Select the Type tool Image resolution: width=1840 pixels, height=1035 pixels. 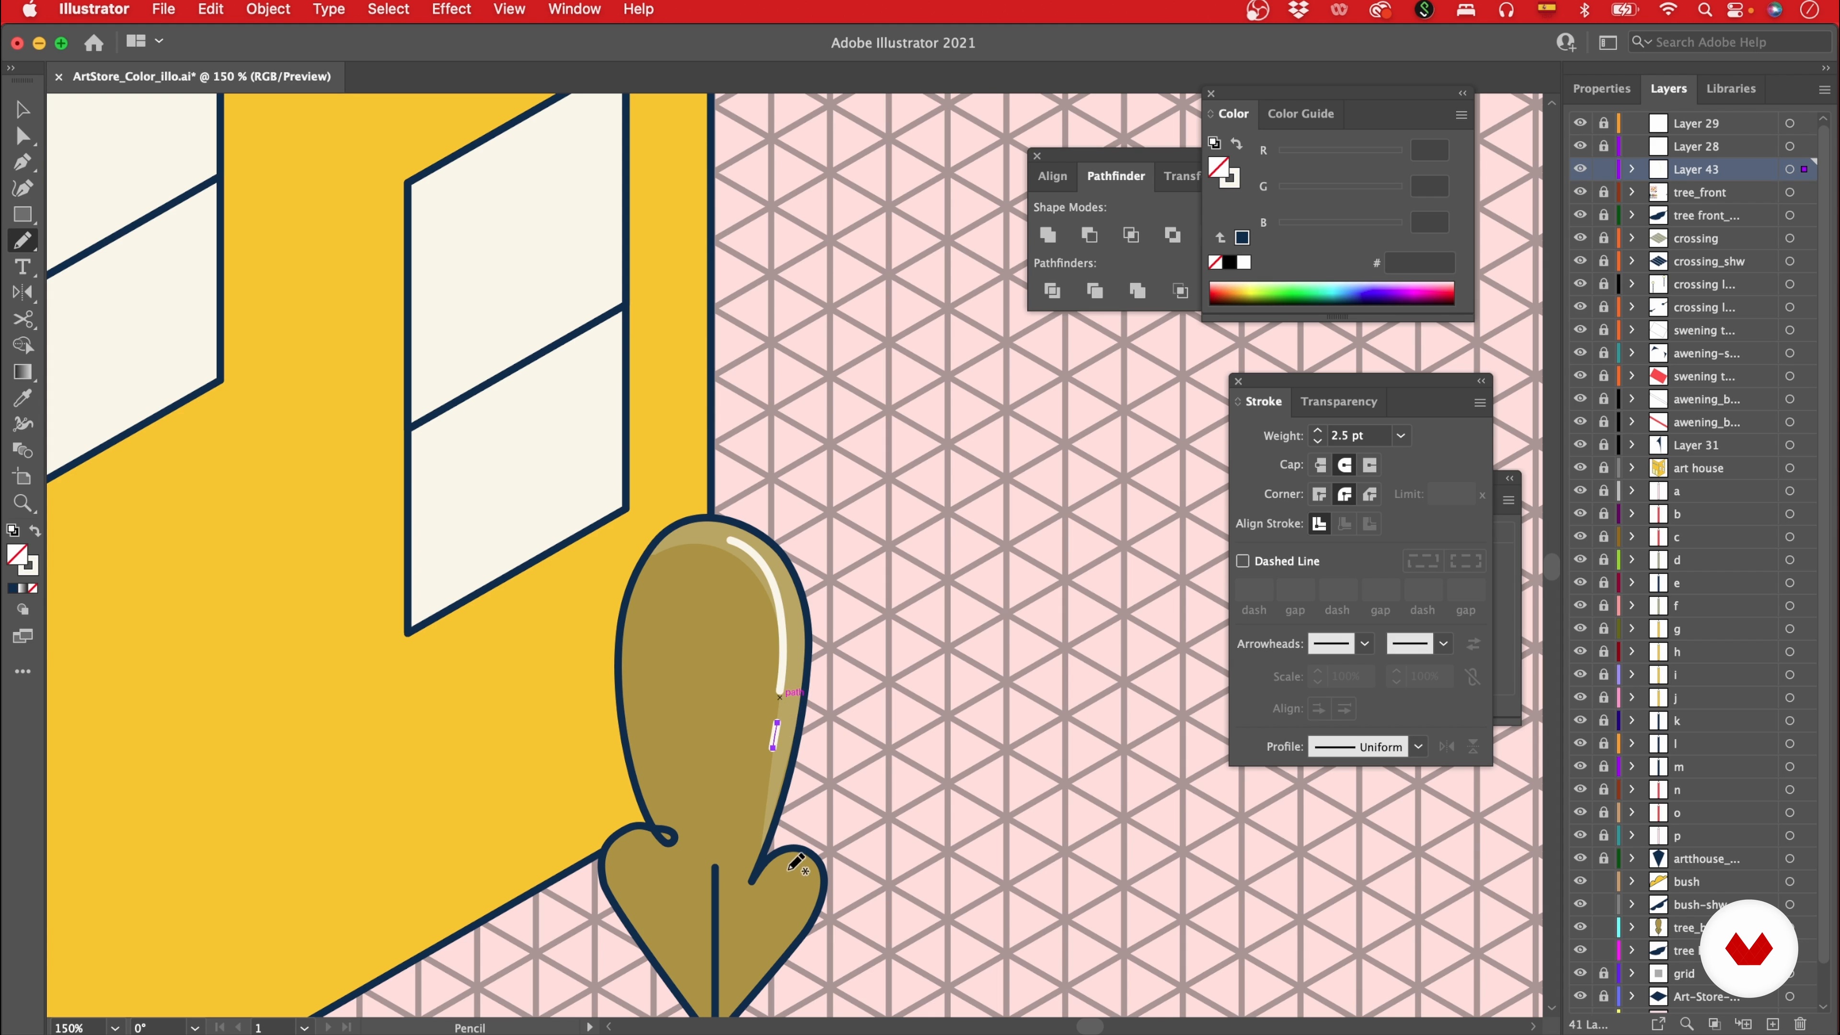coord(22,267)
